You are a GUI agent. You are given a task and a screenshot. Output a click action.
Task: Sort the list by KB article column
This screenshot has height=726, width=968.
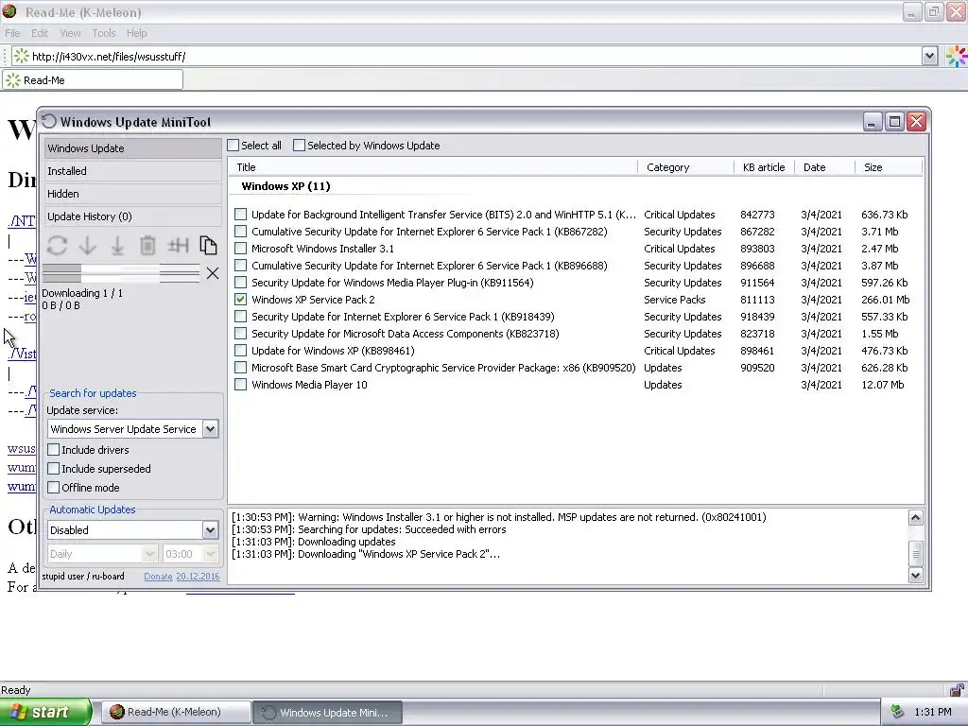coord(764,167)
